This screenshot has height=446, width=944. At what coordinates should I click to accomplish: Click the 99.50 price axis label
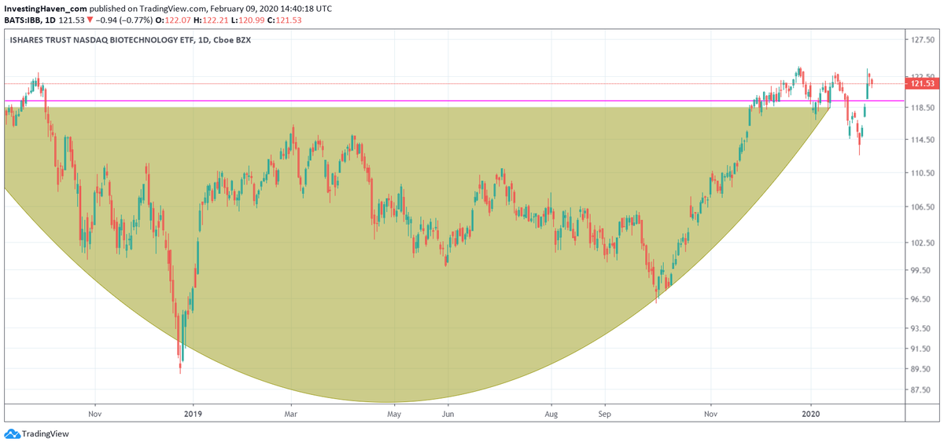pos(921,270)
